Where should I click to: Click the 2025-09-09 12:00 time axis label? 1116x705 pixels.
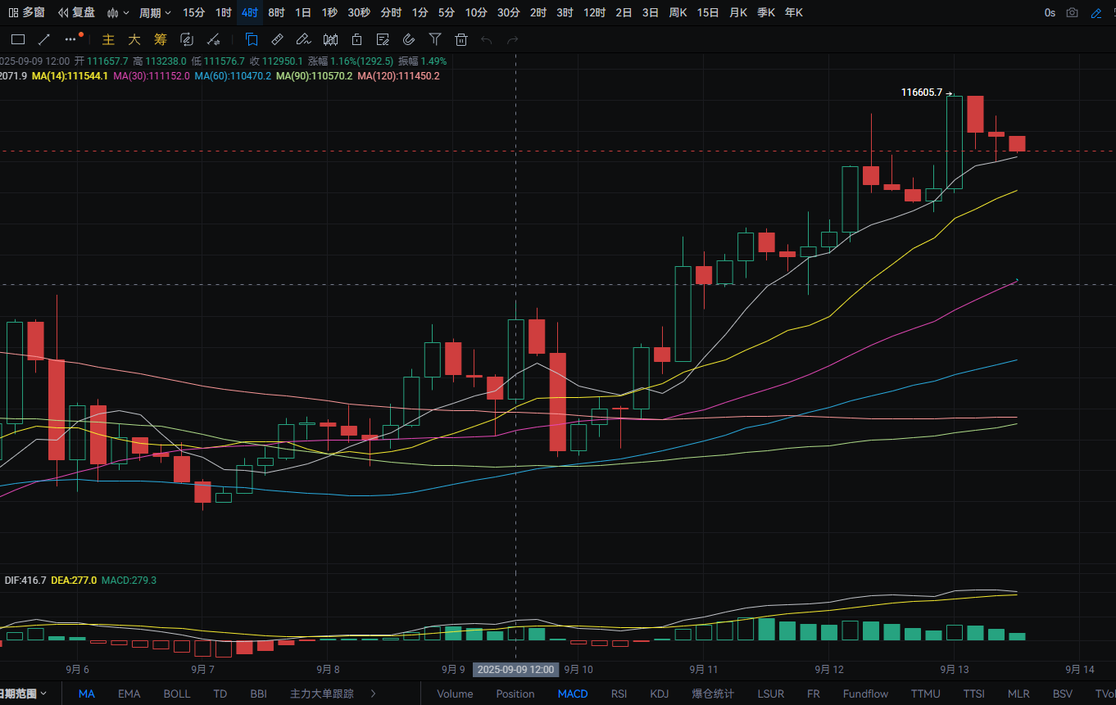(x=515, y=669)
